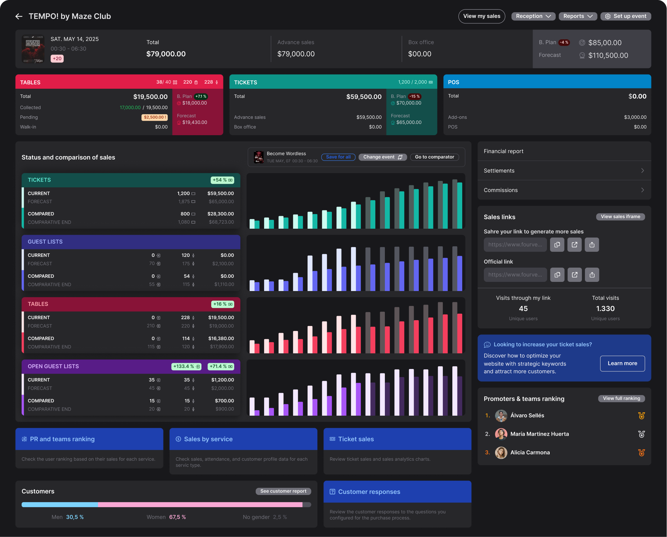Click the share-link URL field
This screenshot has height=537, width=667.
515,245
